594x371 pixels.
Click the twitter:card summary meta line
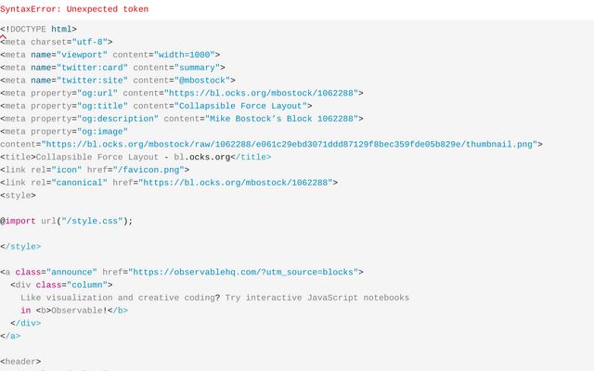point(108,68)
